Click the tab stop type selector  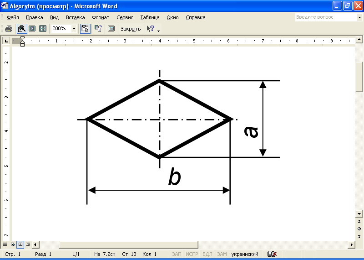[x=6, y=41]
